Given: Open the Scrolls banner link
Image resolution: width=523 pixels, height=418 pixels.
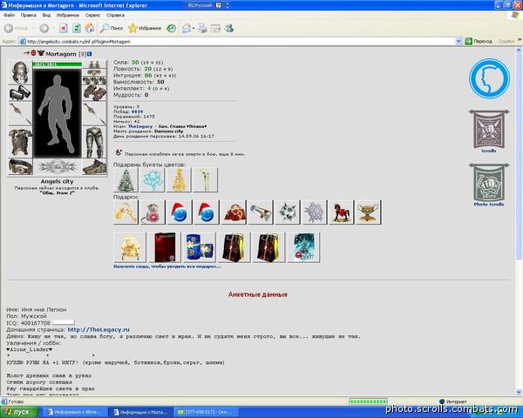Looking at the screenshot, I should pyautogui.click(x=489, y=131).
